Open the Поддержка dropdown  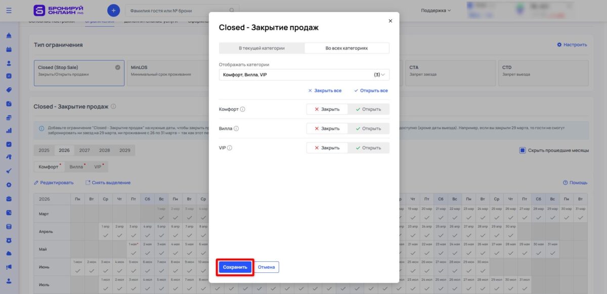click(x=435, y=10)
